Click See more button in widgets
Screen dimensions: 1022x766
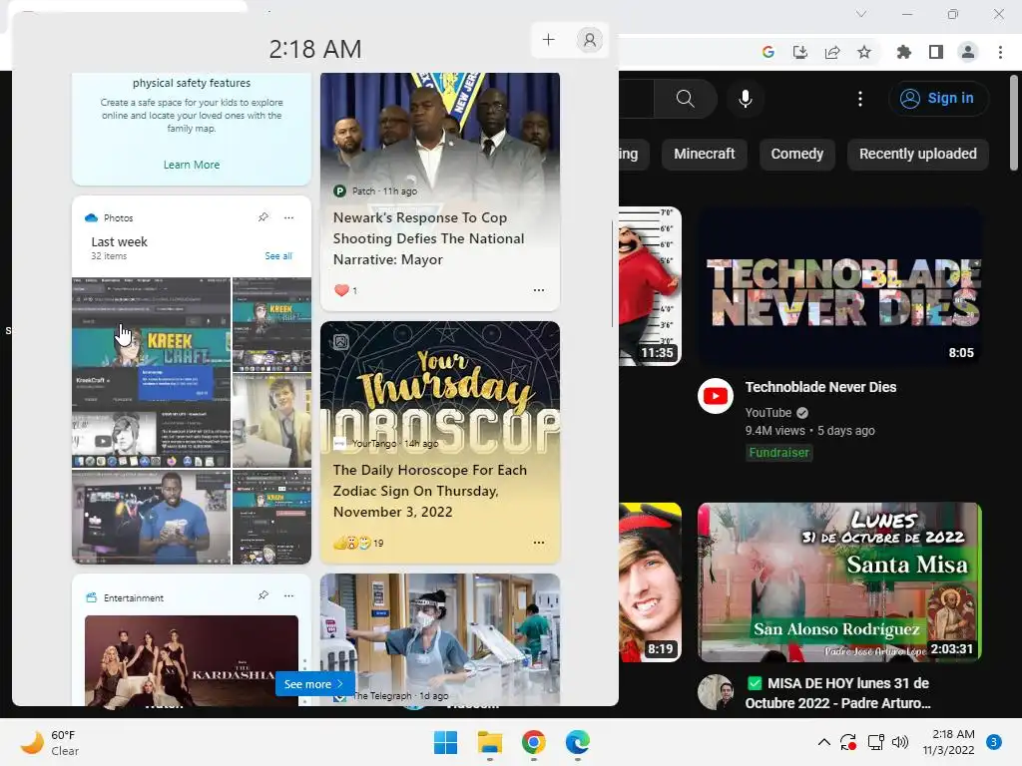click(x=314, y=684)
